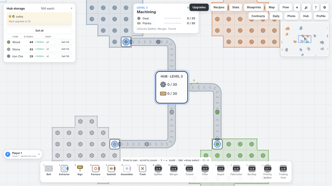
Task: Open the Recipes menu
Action: tap(219, 7)
